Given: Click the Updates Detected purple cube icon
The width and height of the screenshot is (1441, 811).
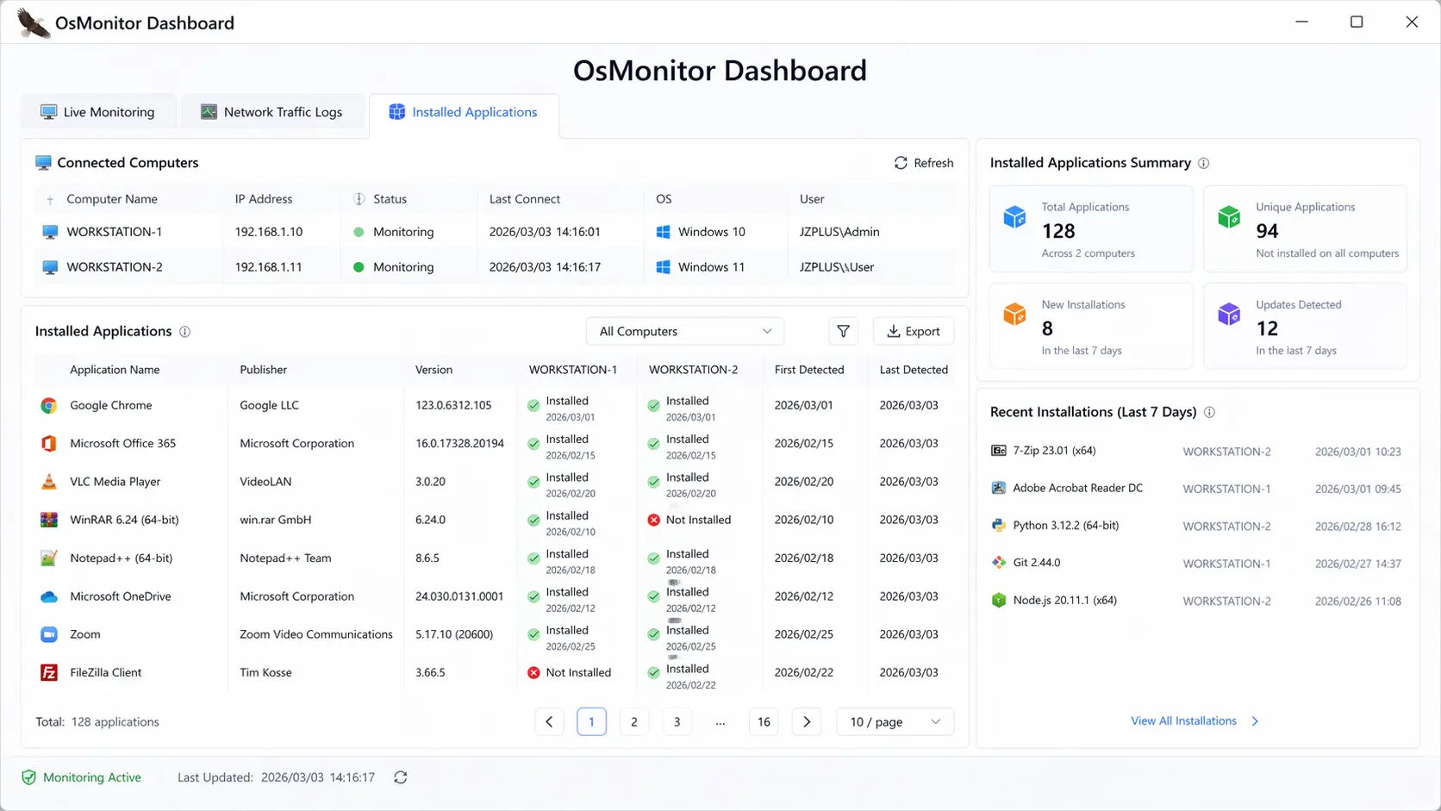Looking at the screenshot, I should 1229,314.
